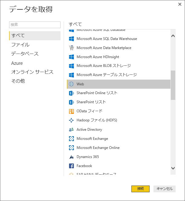Select Microsoft Azure HDInsight text

pos(98,57)
